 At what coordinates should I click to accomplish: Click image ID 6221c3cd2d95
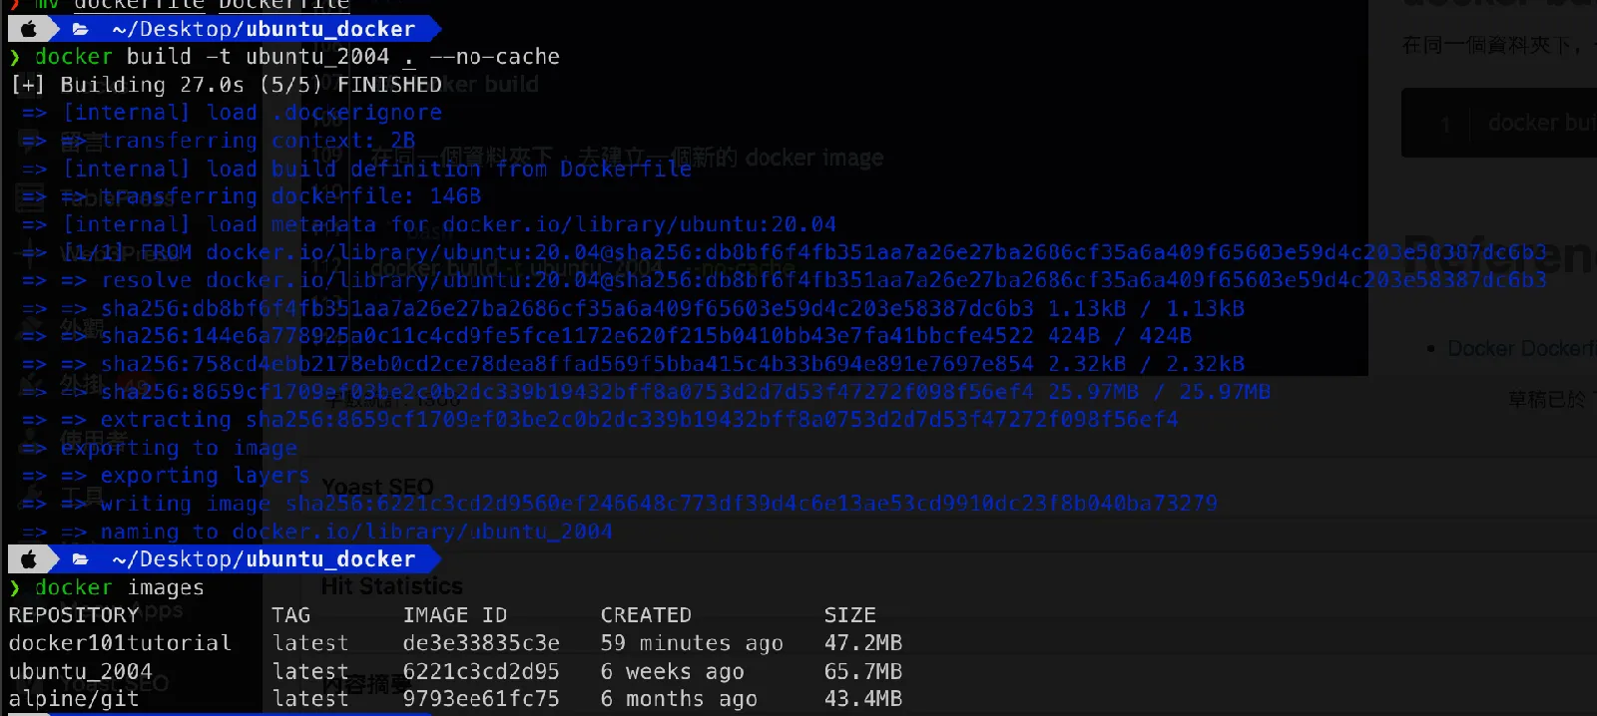coord(481,671)
